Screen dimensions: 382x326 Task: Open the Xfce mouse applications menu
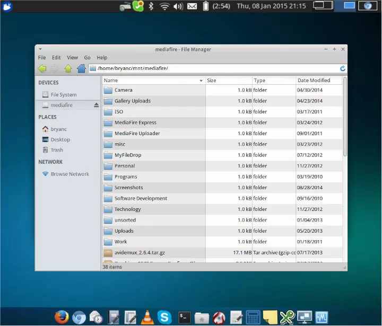(x=7, y=6)
